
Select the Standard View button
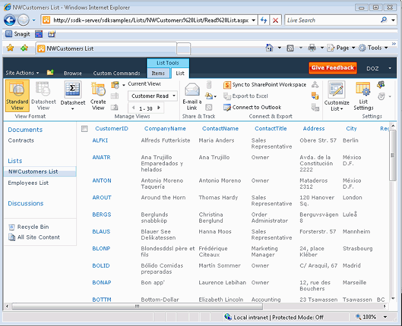click(x=17, y=96)
